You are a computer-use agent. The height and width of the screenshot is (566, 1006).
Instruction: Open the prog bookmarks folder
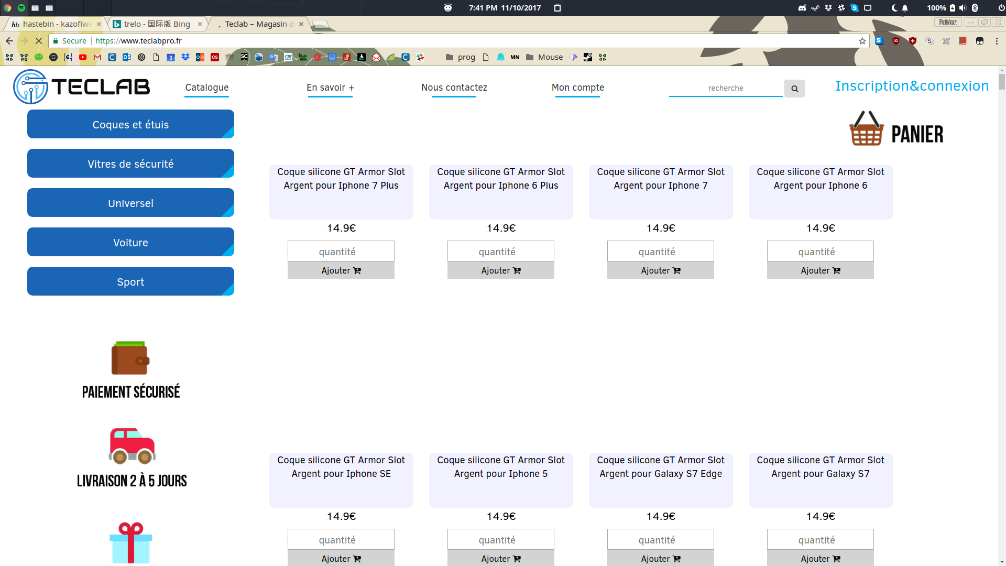coord(460,57)
